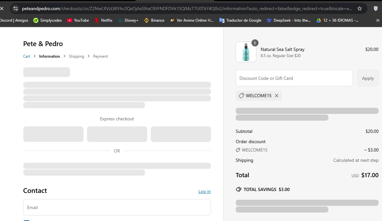The height and width of the screenshot is (221, 382).
Task: Click the Subtotal label
Action: [x=244, y=131]
